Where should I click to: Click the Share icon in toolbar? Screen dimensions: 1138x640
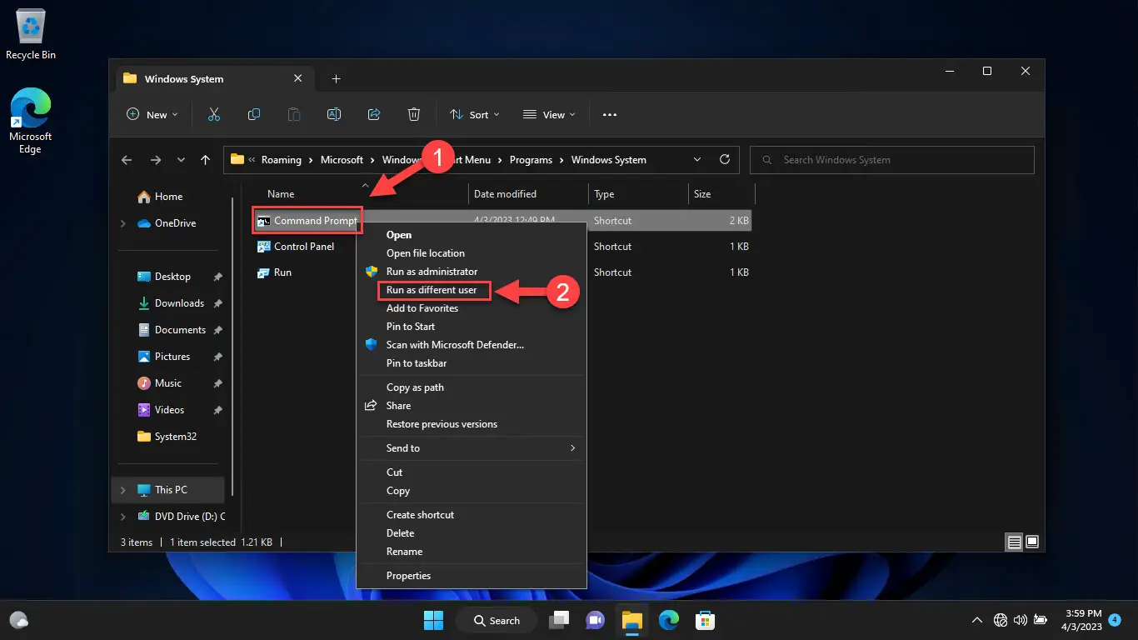tap(374, 114)
